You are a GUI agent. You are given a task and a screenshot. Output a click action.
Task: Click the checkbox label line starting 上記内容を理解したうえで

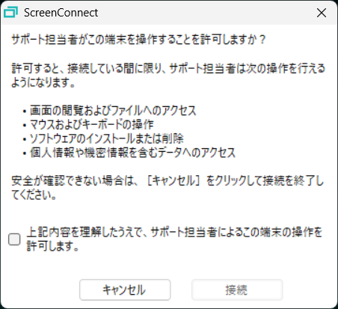click(x=174, y=232)
